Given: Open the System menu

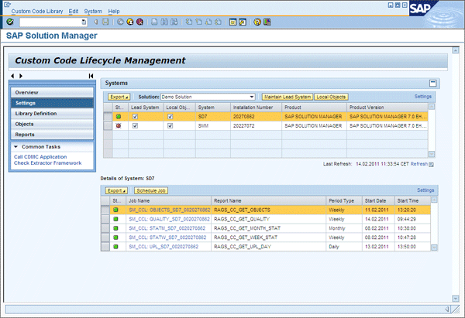Looking at the screenshot, I should click(x=93, y=12).
